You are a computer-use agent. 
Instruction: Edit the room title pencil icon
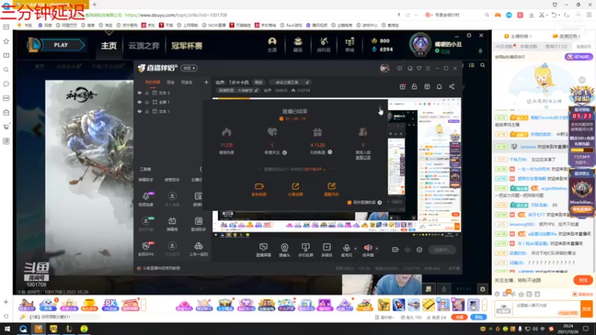click(307, 82)
